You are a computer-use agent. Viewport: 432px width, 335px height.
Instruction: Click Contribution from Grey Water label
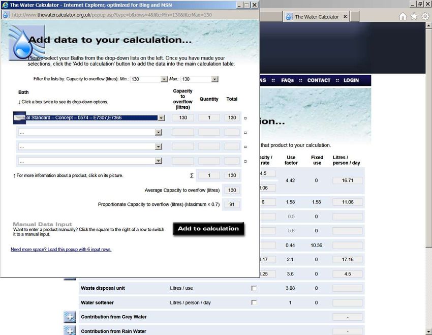(x=114, y=317)
